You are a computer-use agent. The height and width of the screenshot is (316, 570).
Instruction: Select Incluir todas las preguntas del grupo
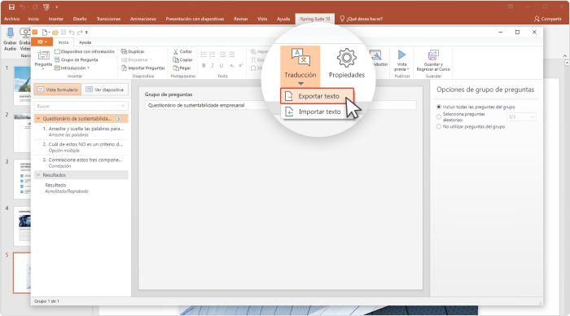439,107
